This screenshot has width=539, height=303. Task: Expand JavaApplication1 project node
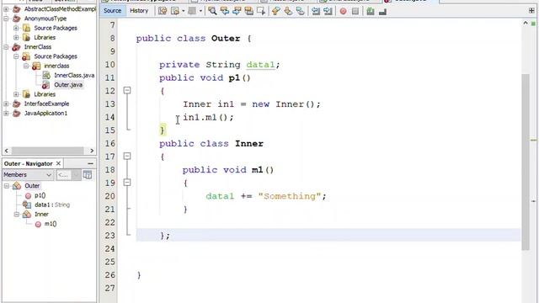click(x=6, y=113)
